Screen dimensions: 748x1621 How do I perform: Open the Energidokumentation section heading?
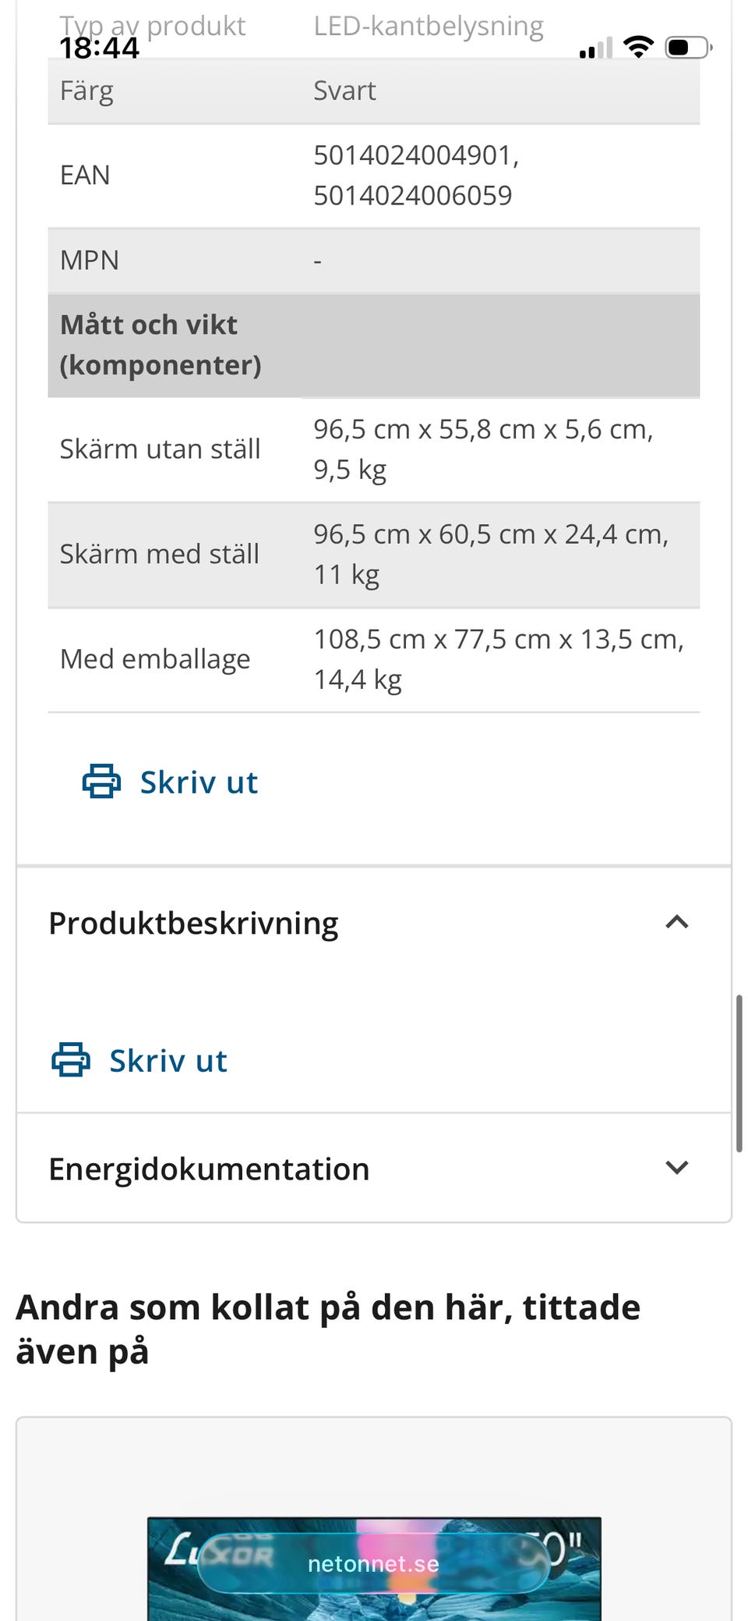pos(209,1169)
